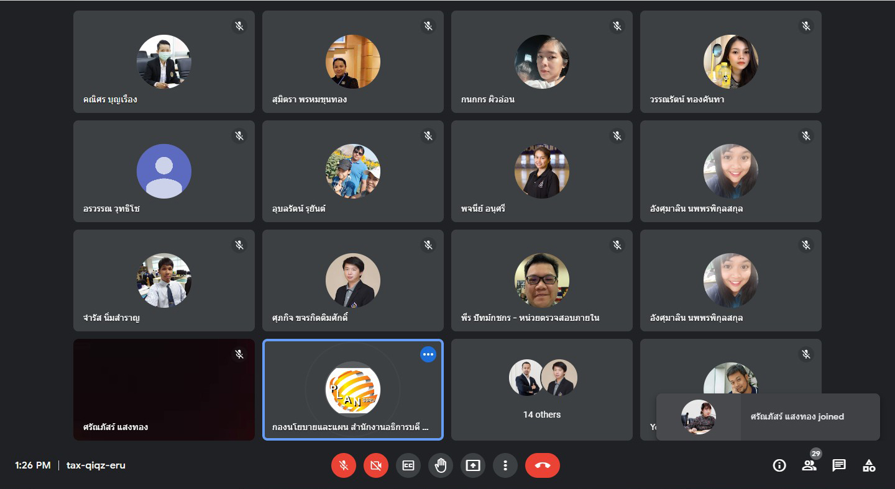The width and height of the screenshot is (895, 489).
Task: Expand the 14 others participants tile
Action: 541,390
